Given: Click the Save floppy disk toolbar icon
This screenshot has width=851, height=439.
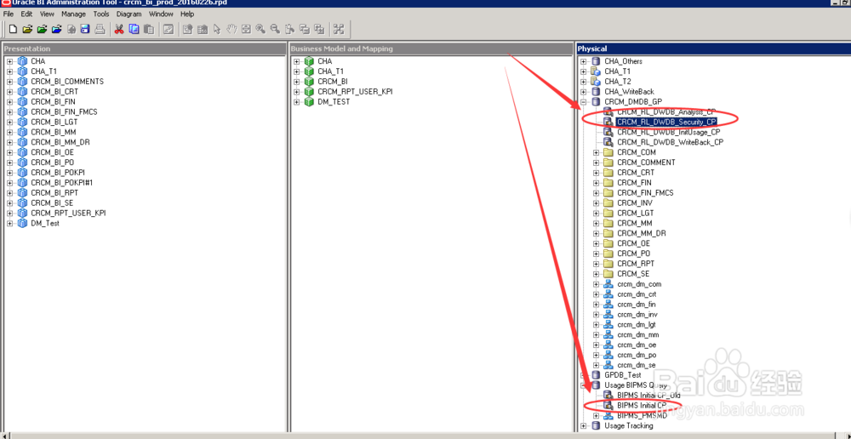Looking at the screenshot, I should coord(85,29).
